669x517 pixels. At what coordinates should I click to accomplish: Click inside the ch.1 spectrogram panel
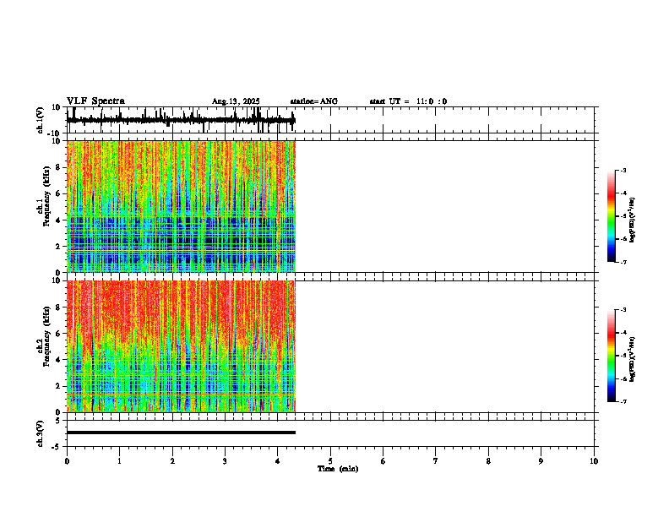(181, 206)
